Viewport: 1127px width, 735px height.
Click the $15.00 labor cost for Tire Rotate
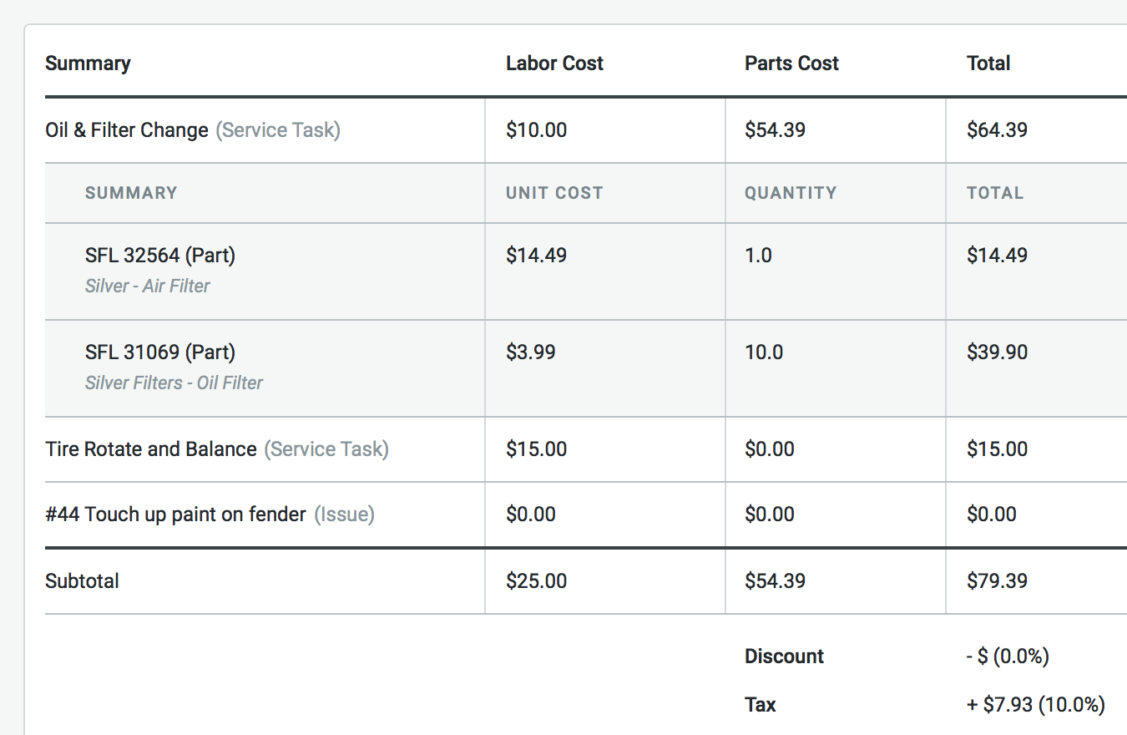coord(536,449)
